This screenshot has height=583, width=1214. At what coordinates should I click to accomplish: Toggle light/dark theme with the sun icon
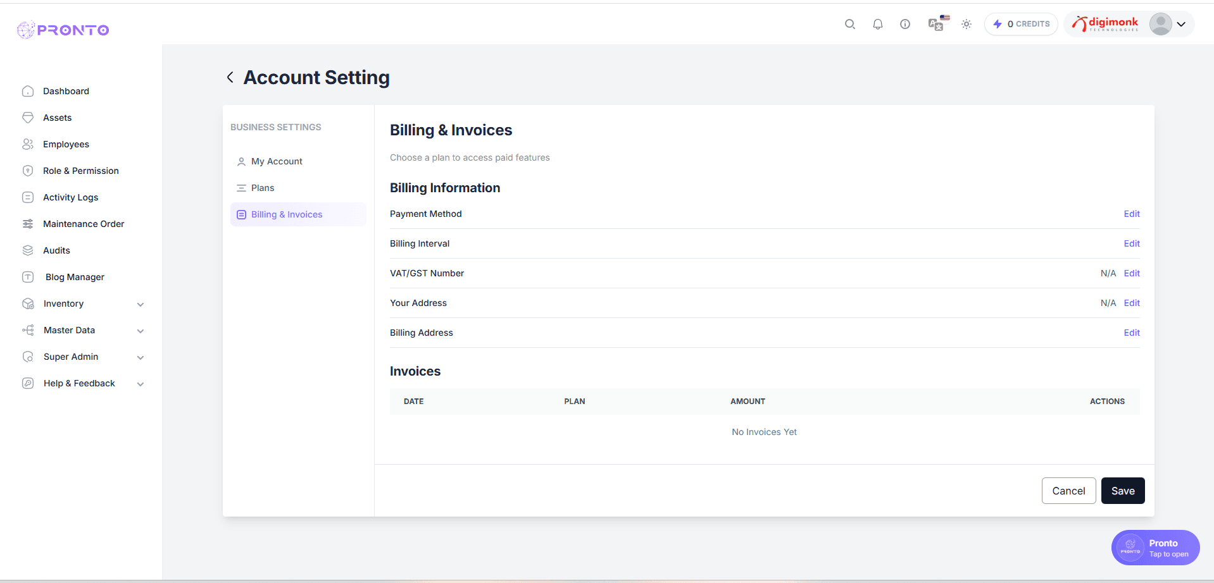[967, 24]
